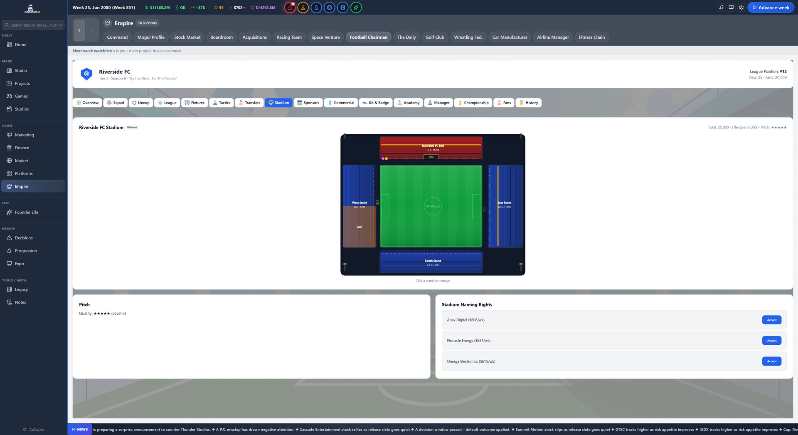The image size is (798, 435).
Task: Click the NEWS ticker label
Action: click(x=80, y=429)
